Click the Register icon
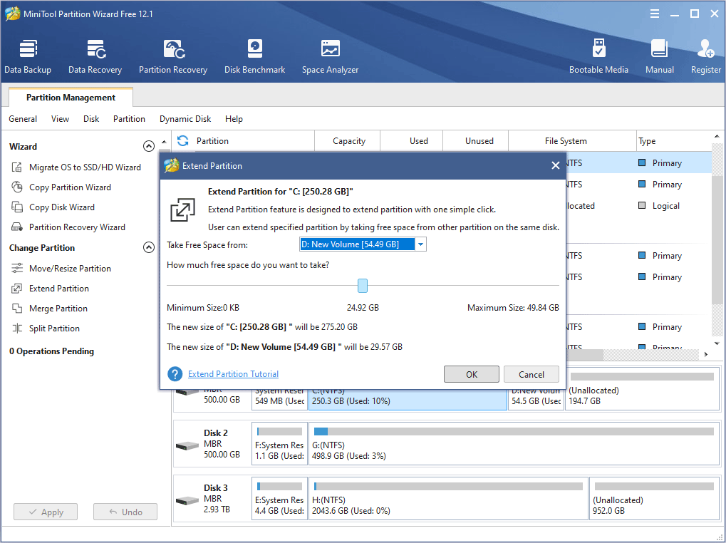This screenshot has height=543, width=726. [x=705, y=56]
